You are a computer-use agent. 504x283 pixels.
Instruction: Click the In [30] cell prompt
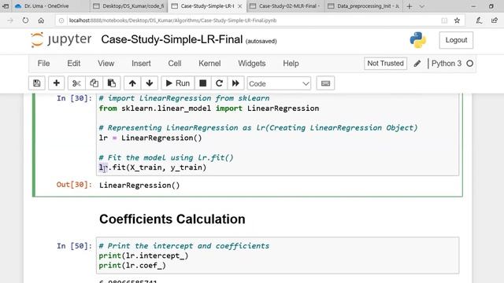[x=74, y=98]
